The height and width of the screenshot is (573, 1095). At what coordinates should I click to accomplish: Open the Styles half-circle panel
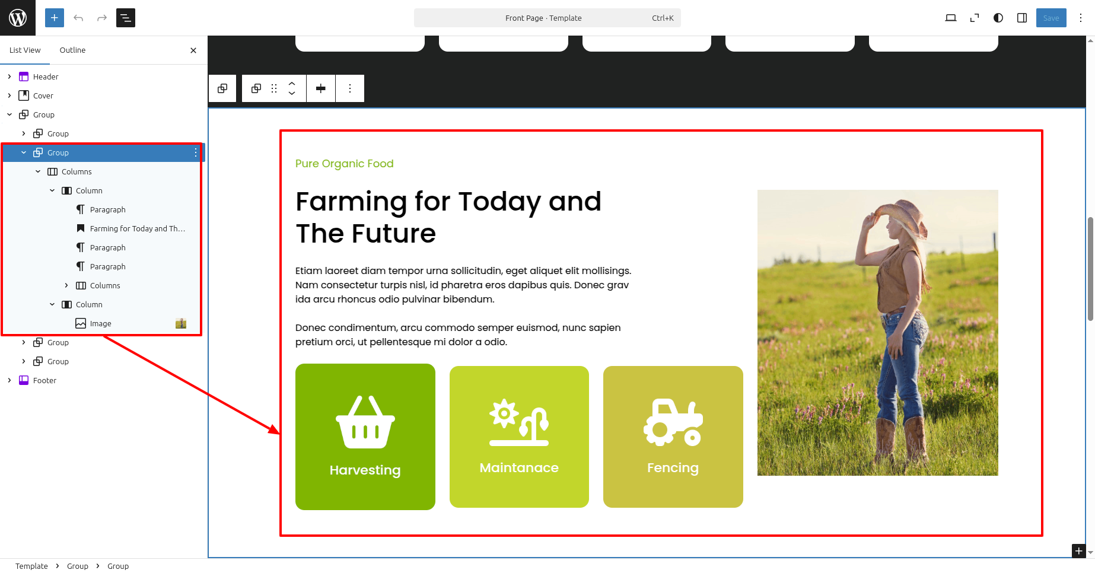point(998,18)
